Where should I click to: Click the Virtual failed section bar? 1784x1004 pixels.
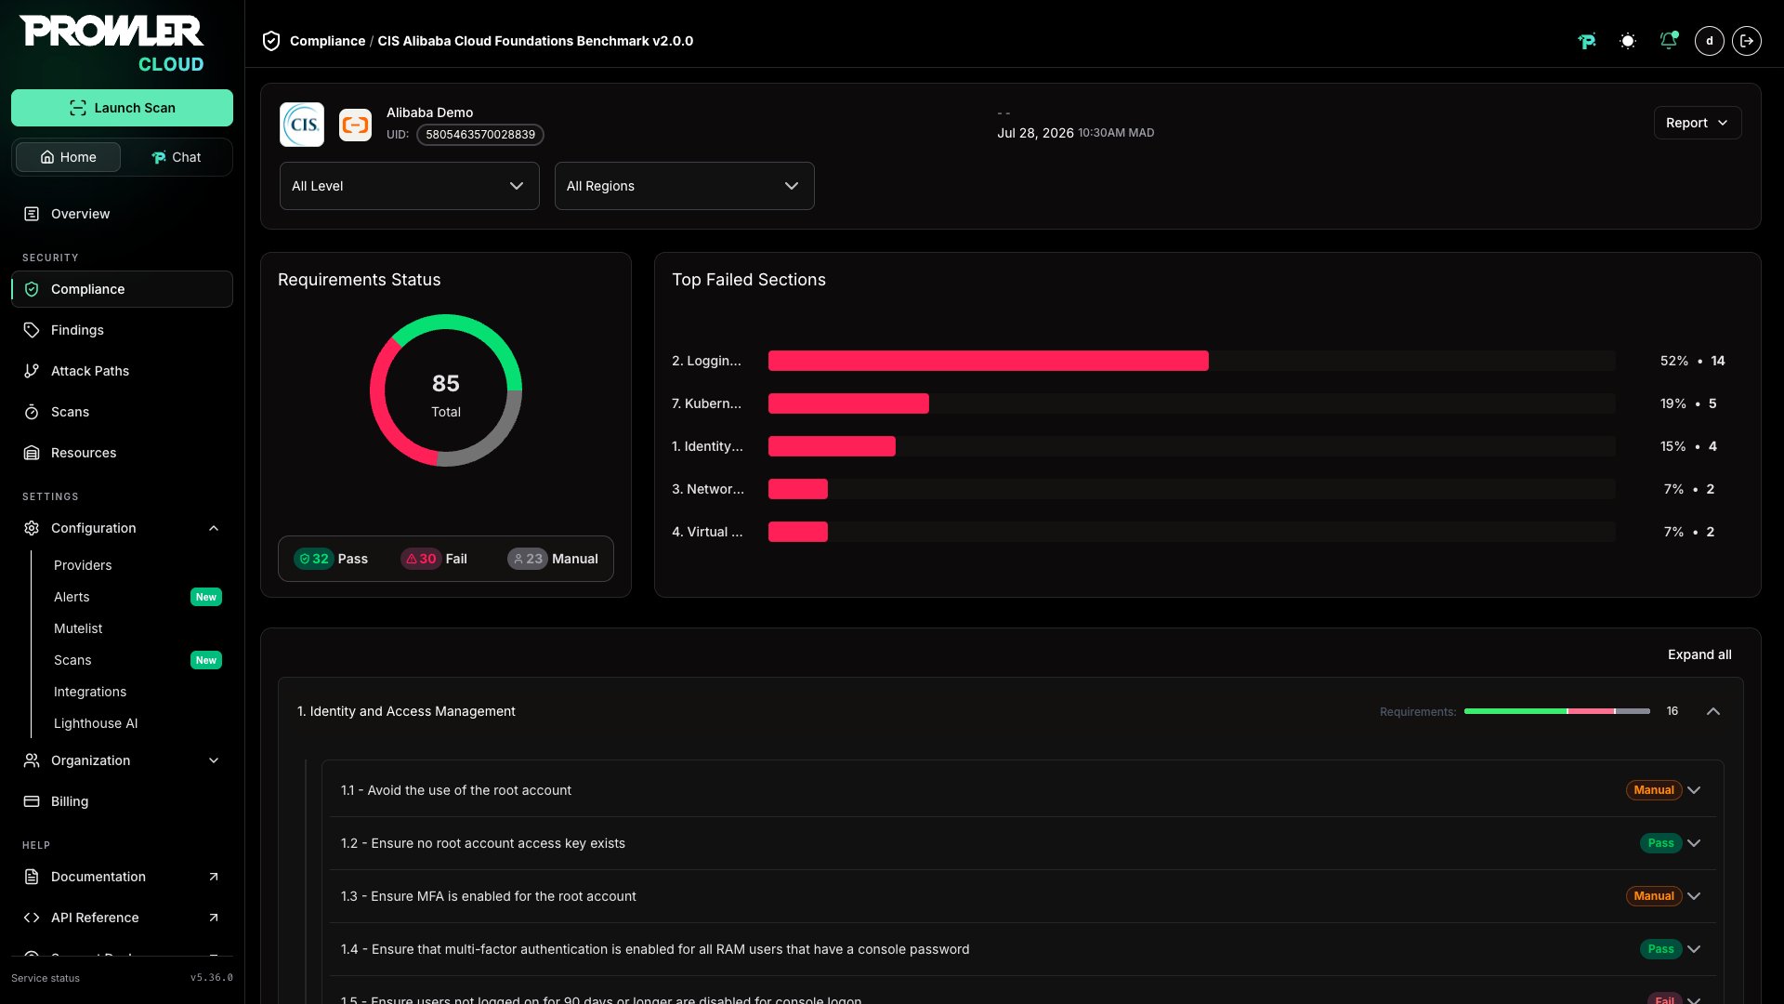point(798,532)
